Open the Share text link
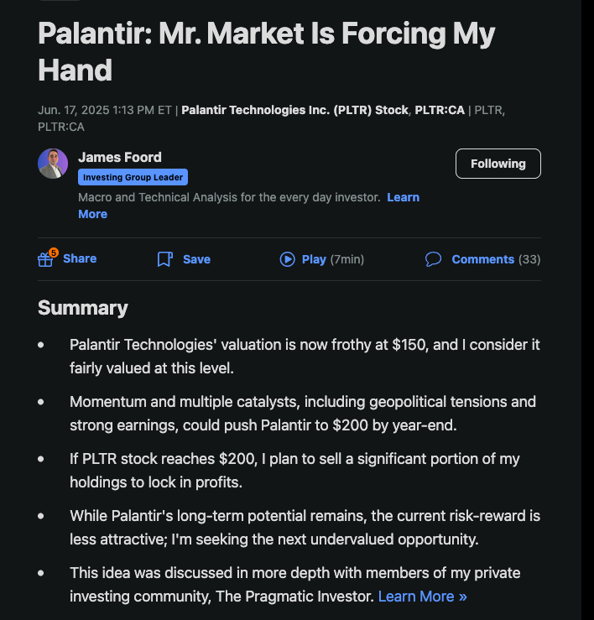The height and width of the screenshot is (620, 594). tap(80, 258)
